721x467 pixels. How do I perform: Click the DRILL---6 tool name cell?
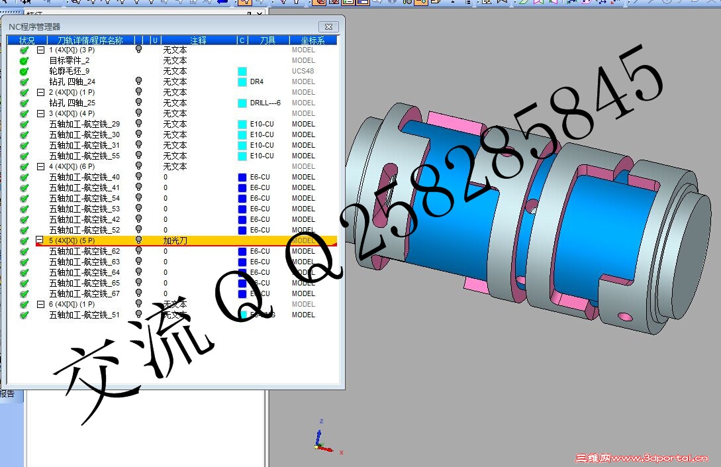(265, 103)
